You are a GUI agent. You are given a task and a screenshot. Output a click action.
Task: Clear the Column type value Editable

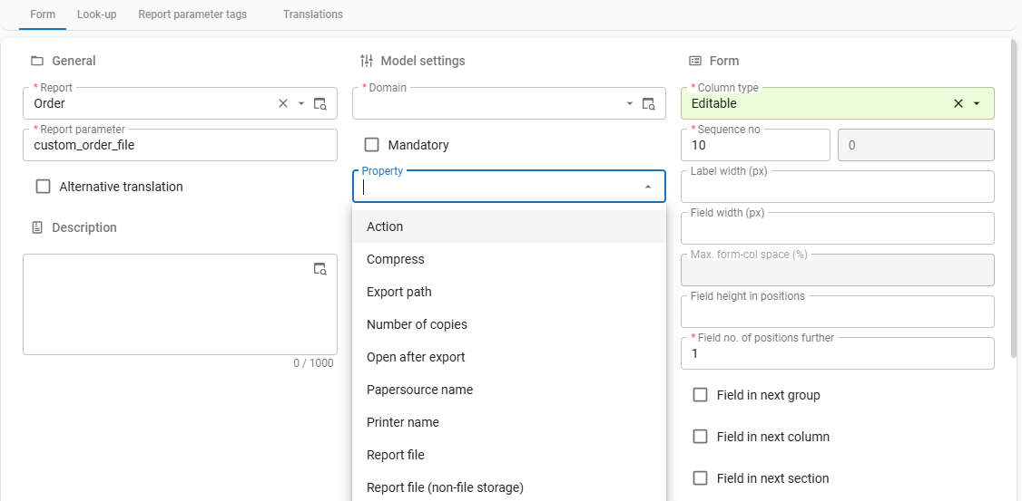click(x=958, y=103)
